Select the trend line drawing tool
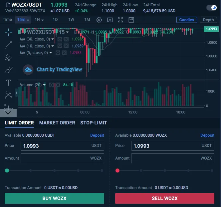The image size is (221, 207). pos(9,45)
